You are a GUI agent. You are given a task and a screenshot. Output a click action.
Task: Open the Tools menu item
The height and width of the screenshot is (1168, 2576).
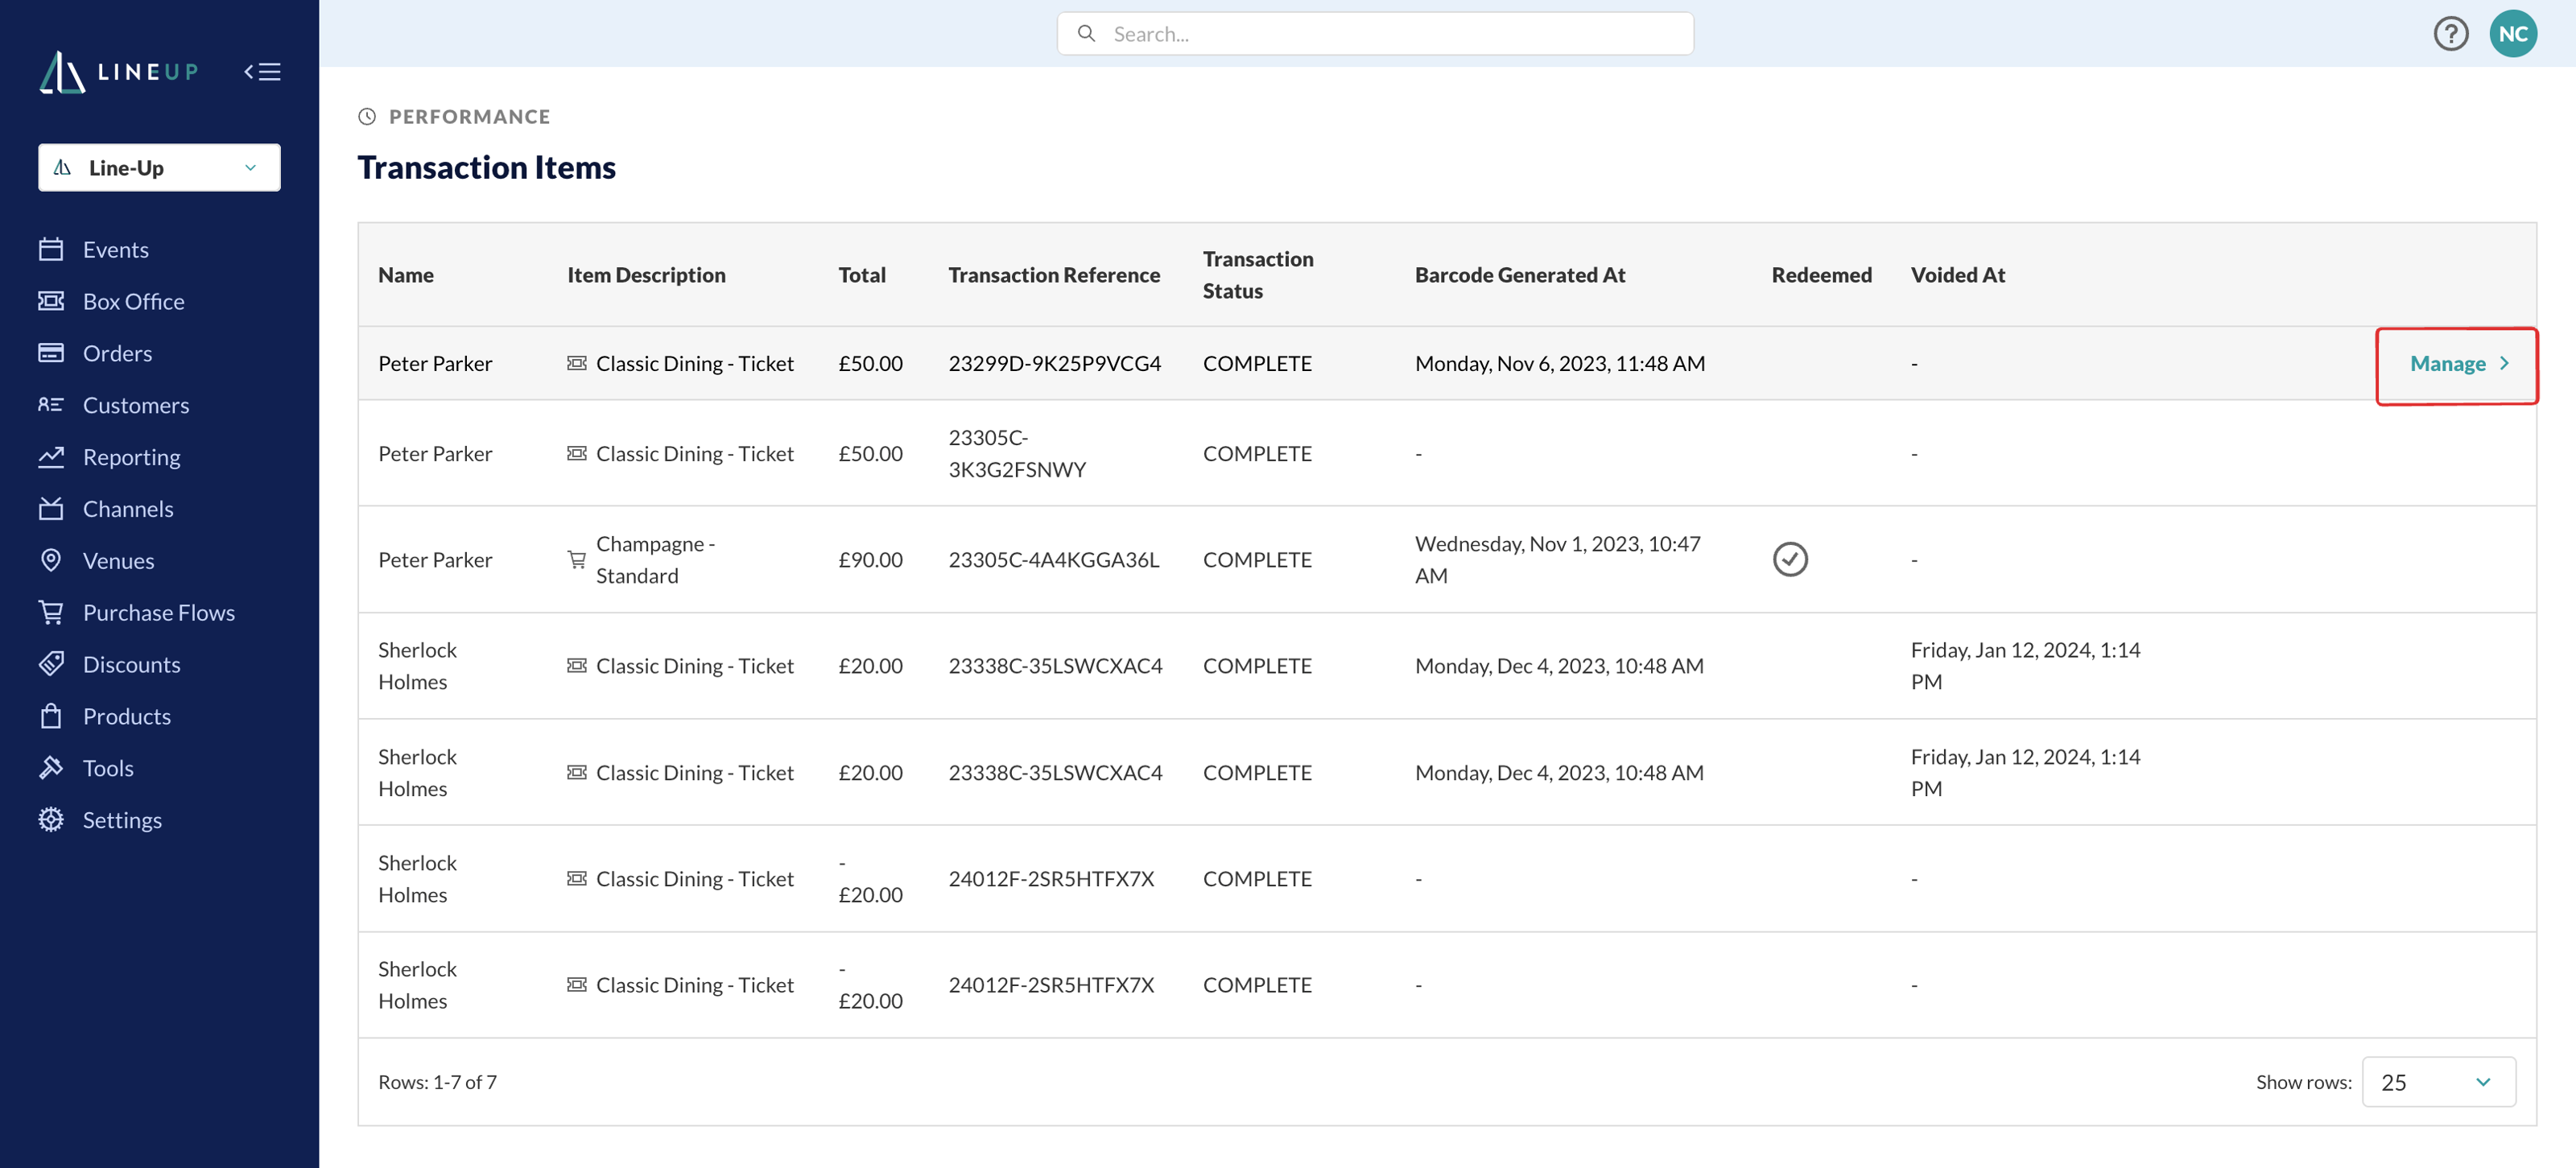(x=108, y=768)
